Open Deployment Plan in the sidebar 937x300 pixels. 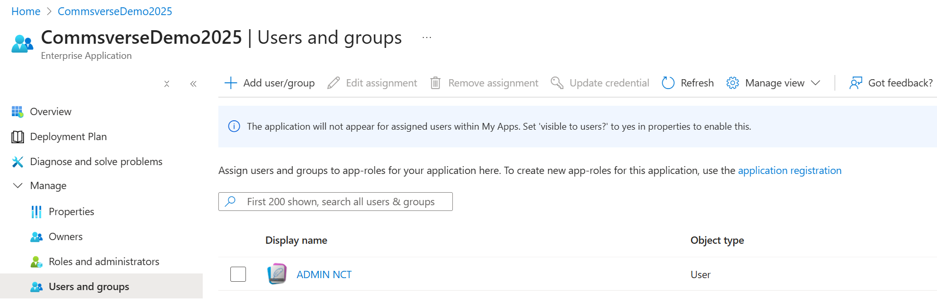pos(68,136)
